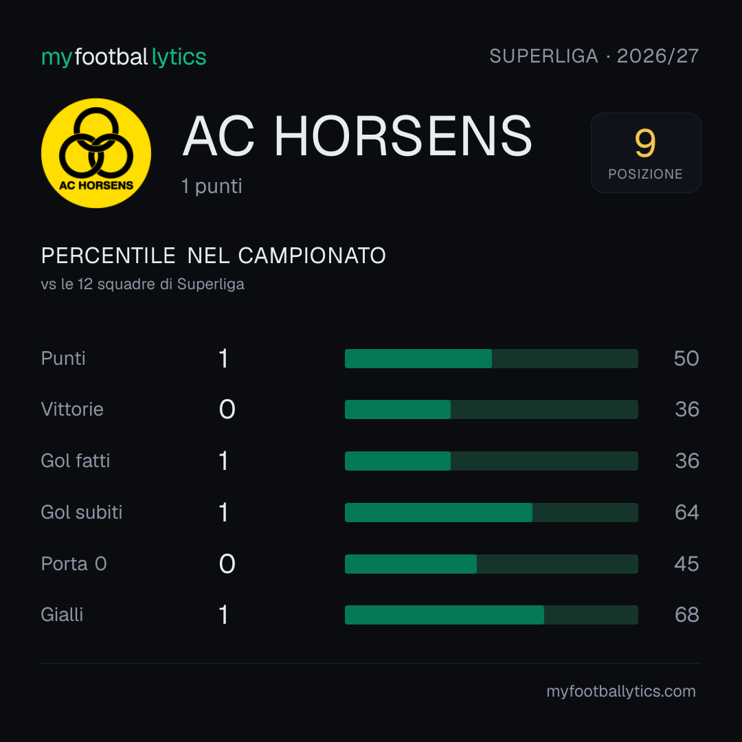Click the Vittorie percentile bar

point(491,409)
